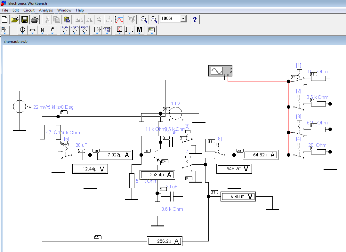This screenshot has height=252, width=346.
Task: Open the Instruments parts bin
Action: coord(151,30)
